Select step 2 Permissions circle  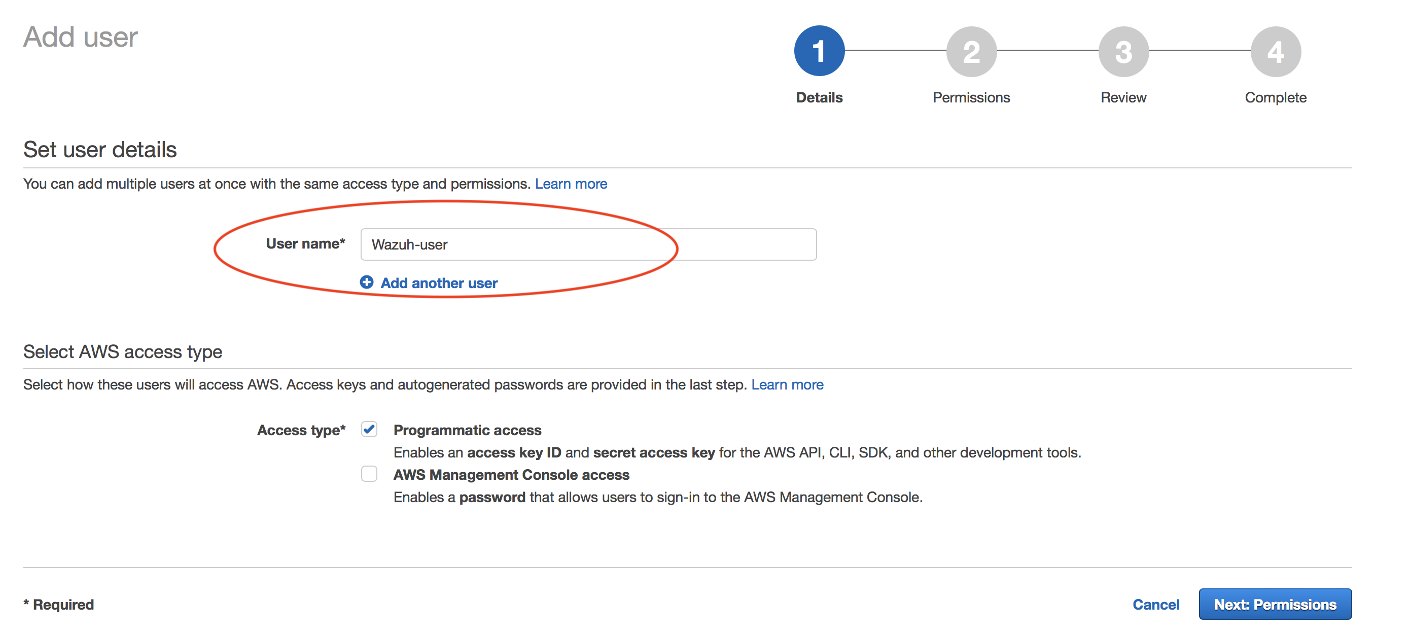pos(971,51)
